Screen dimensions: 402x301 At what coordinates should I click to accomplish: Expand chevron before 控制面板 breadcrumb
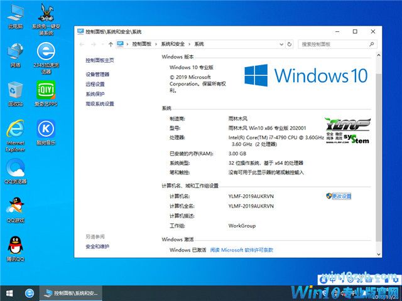click(x=128, y=45)
